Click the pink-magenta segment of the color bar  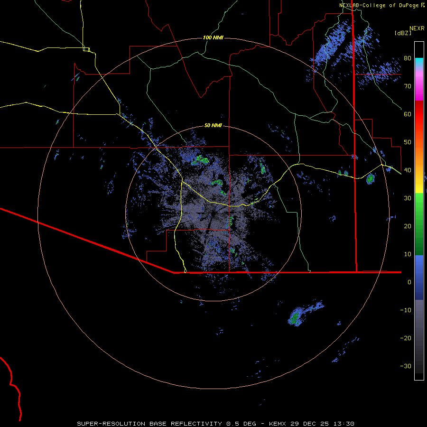[419, 84]
